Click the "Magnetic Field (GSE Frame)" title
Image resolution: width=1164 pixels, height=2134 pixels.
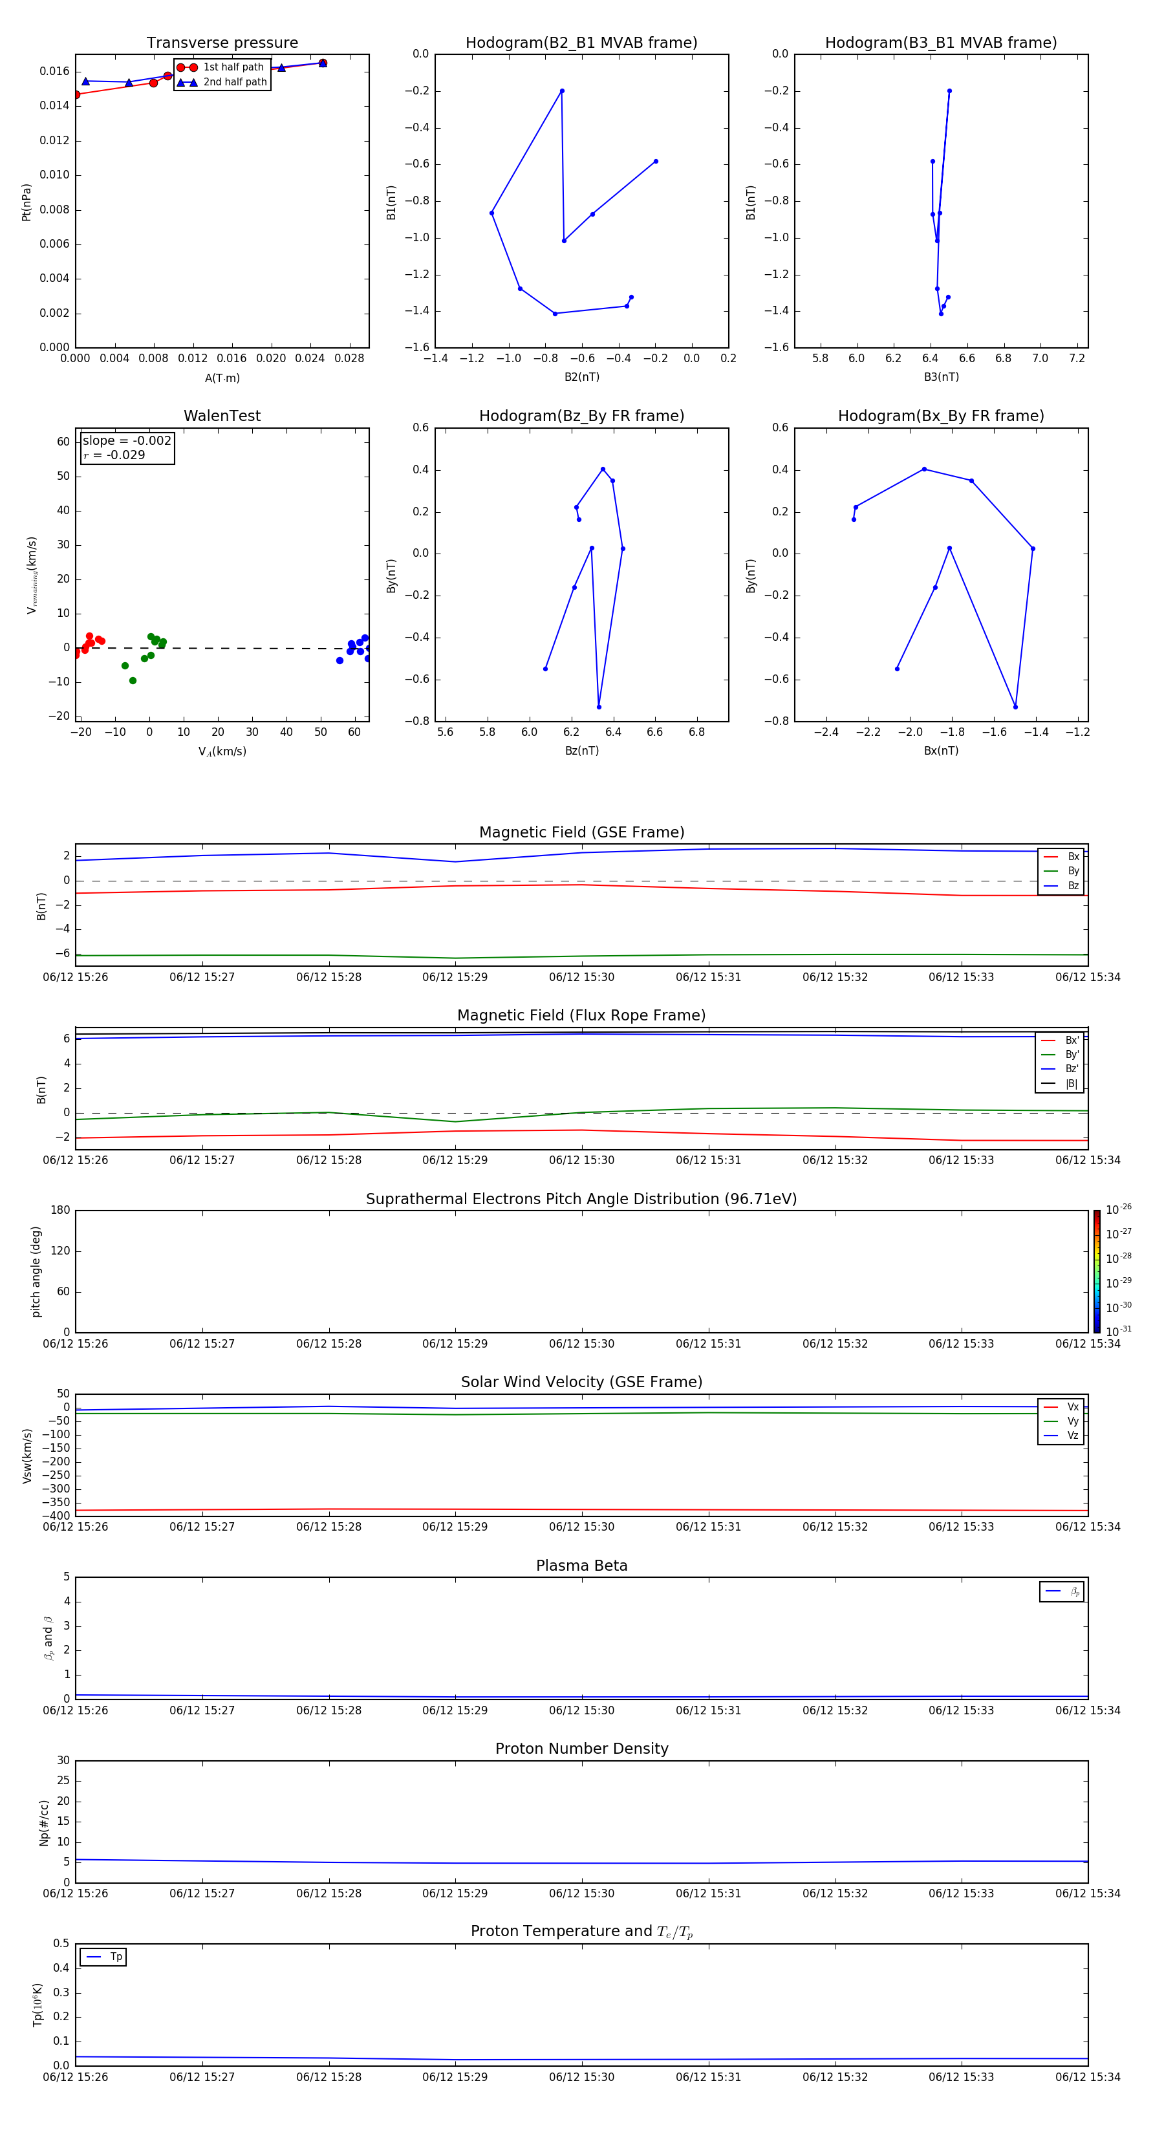581,832
